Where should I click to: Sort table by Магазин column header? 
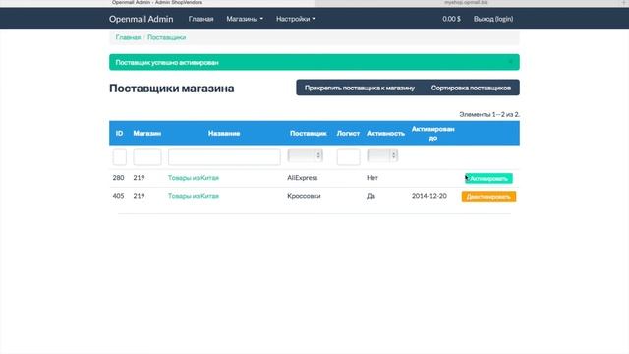pos(147,133)
